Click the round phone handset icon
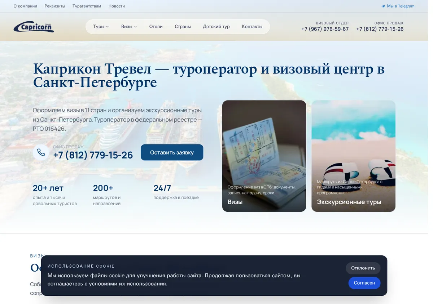The width and height of the screenshot is (433, 304). (41, 152)
